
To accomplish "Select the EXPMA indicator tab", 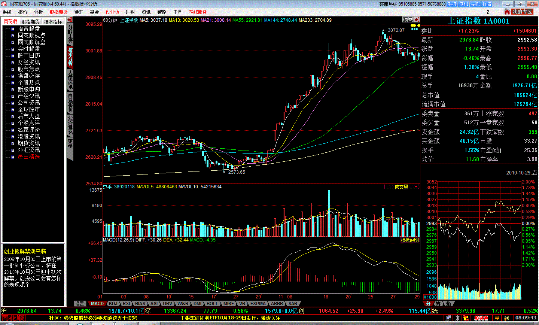I will (258, 304).
